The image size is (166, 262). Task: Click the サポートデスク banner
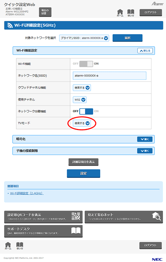pos(43,231)
